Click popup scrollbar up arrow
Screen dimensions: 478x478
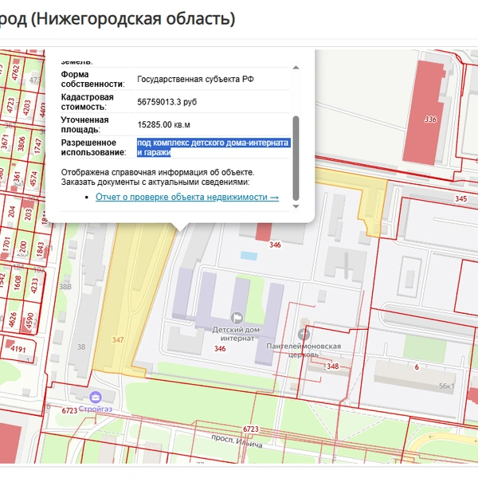coord(296,68)
